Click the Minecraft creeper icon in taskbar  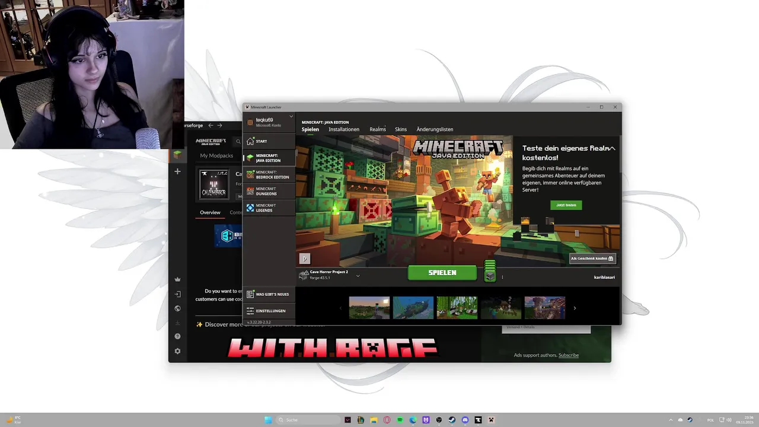(491, 420)
